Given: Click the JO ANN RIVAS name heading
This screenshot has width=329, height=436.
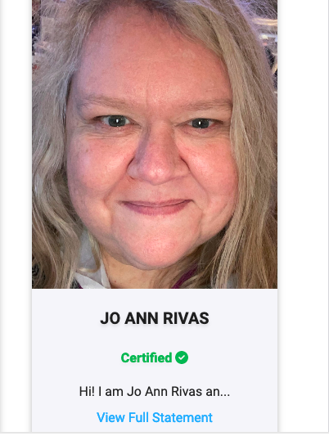Looking at the screenshot, I should coord(155,318).
